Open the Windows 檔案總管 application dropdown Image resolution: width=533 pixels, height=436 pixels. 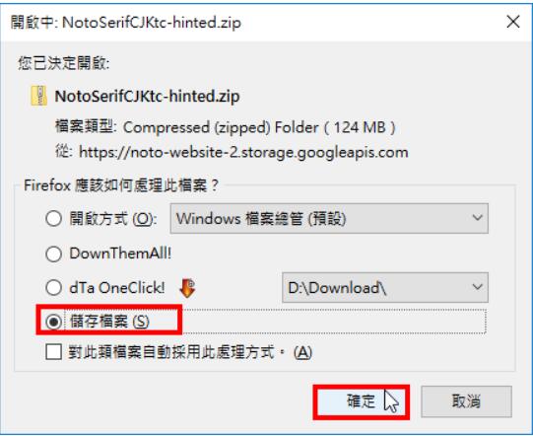[x=329, y=219]
